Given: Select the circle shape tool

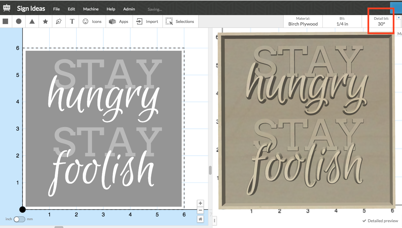Looking at the screenshot, I should click(x=19, y=21).
